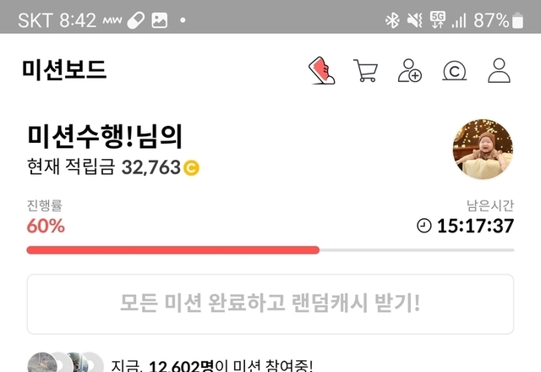
Task: Tap the clock icon next to remaining time
Action: [x=424, y=226]
